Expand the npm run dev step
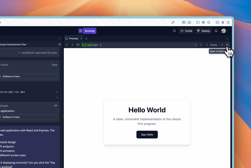The width and height of the screenshot is (251, 168). click(x=57, y=92)
